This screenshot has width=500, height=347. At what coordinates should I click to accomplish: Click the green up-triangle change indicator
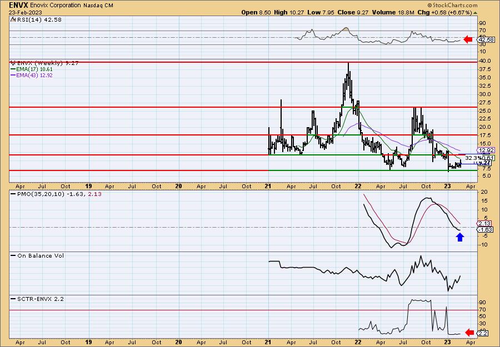click(475, 13)
